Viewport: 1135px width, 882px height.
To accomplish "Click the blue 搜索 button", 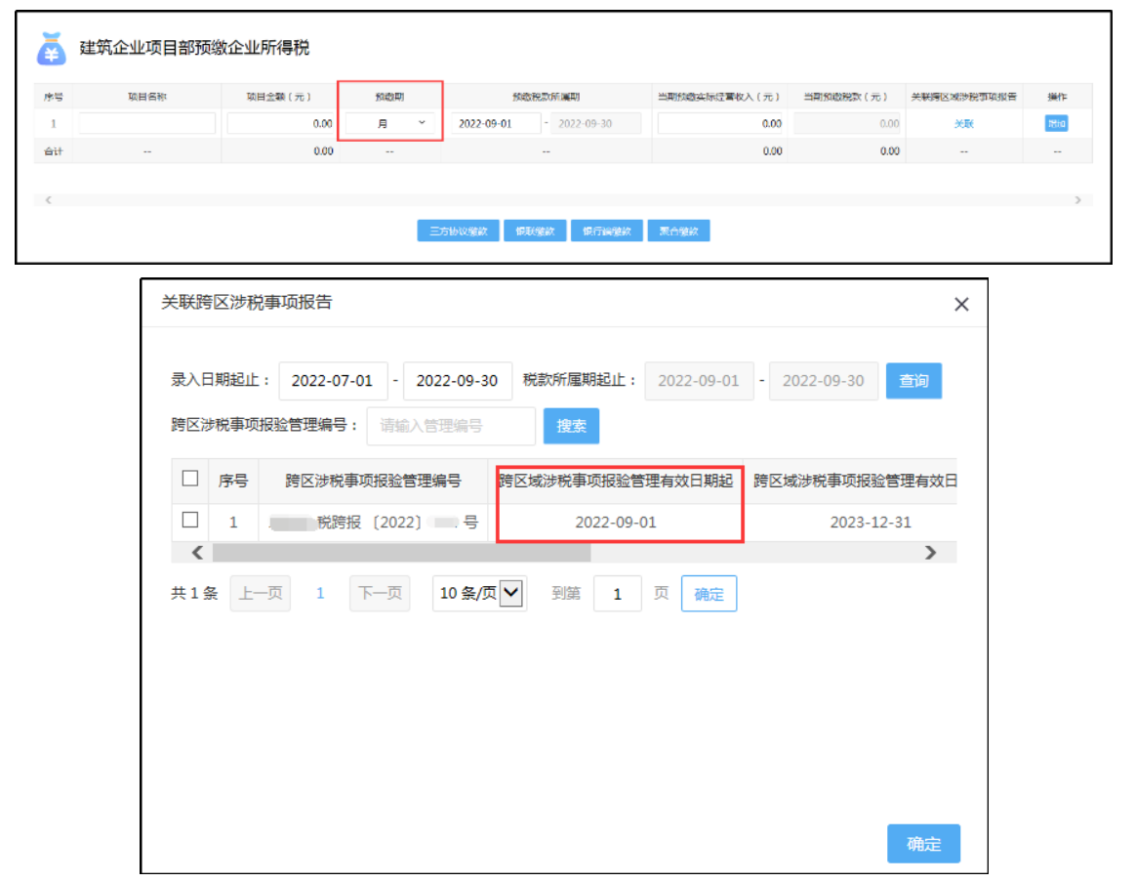I will tap(571, 426).
